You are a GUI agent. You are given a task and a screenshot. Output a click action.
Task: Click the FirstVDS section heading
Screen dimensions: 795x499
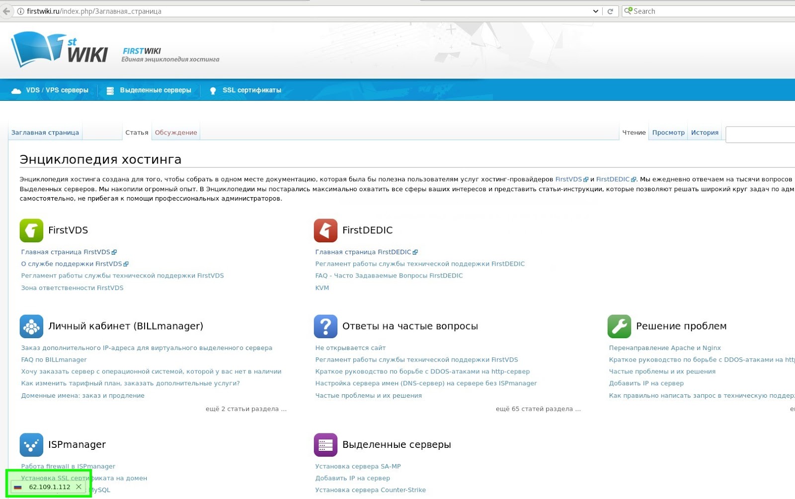coord(68,230)
